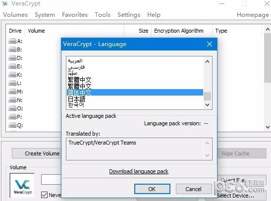Click TrueCrypt/VeraCrypt Teams text
This screenshot has height=201, width=271.
coord(102,143)
